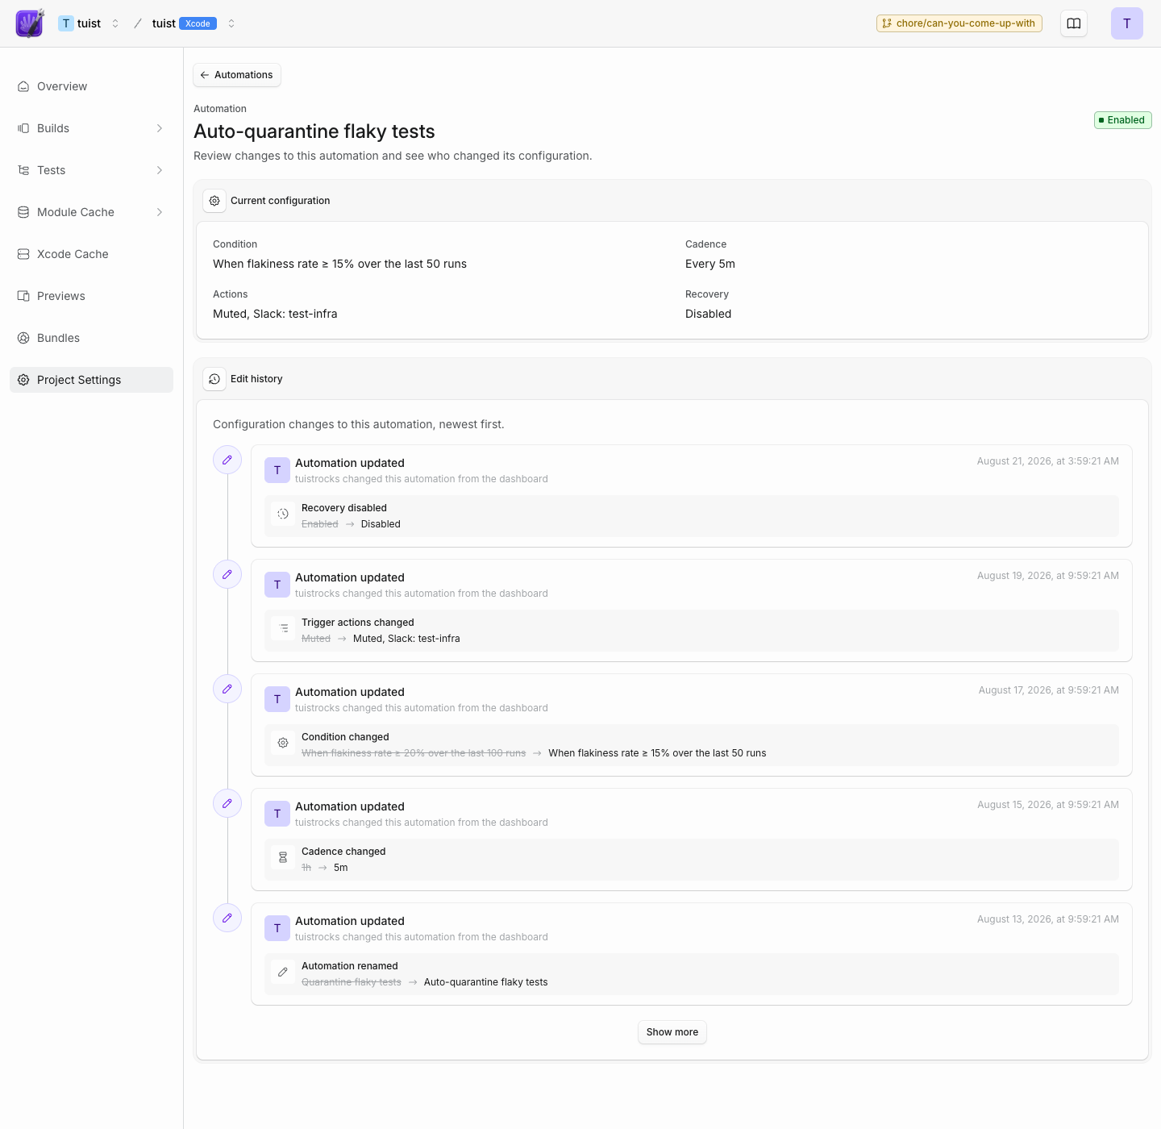Click the branch icon in the branch badge
The height and width of the screenshot is (1129, 1161).
(887, 23)
